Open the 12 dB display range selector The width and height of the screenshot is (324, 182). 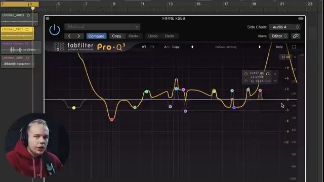(286, 57)
